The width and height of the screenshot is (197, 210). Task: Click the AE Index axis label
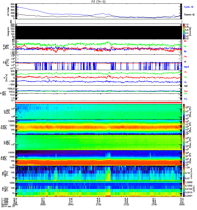pos(8,12)
